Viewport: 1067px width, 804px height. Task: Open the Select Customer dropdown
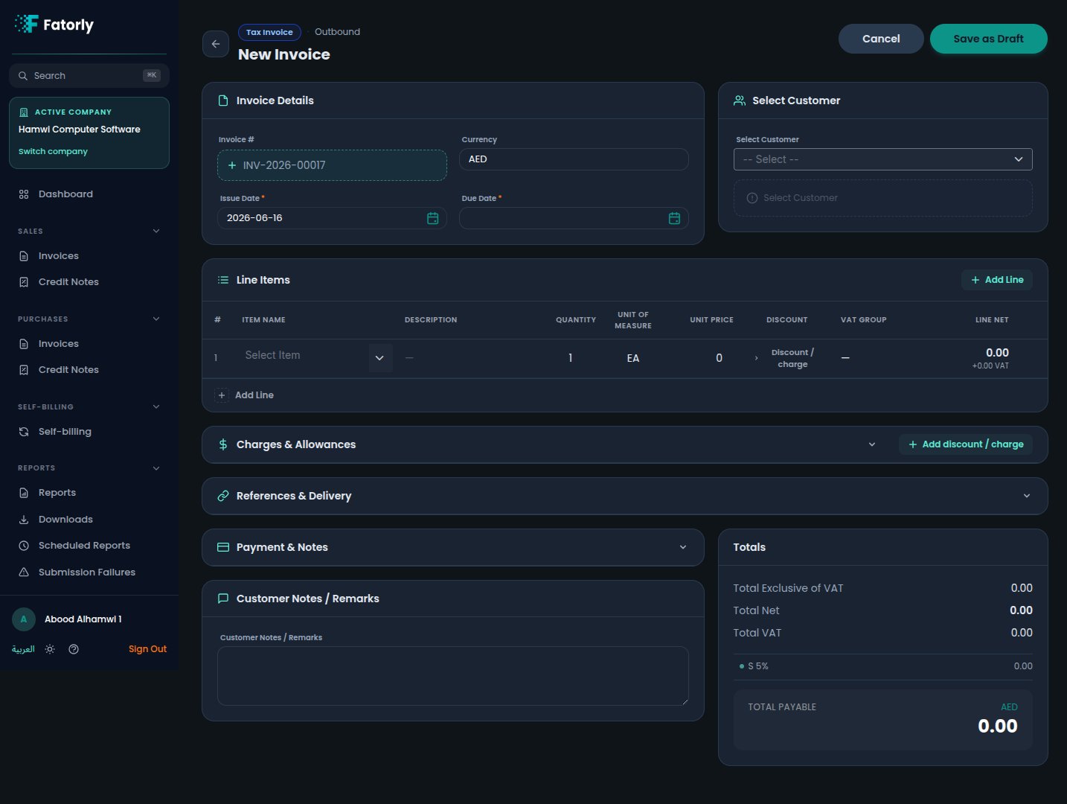coord(883,159)
